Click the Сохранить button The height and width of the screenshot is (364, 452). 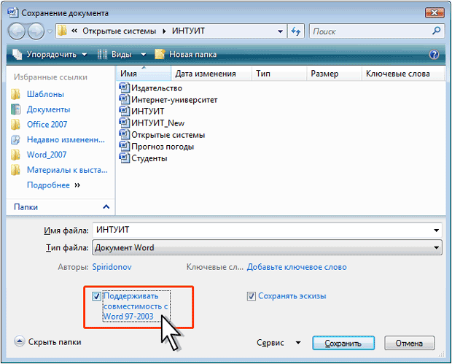(x=343, y=344)
